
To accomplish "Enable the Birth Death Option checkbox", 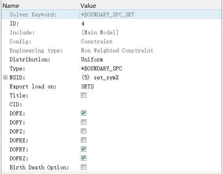I will 84,167.
